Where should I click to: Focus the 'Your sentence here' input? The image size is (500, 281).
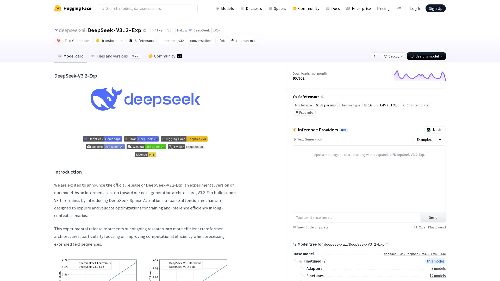pyautogui.click(x=356, y=217)
